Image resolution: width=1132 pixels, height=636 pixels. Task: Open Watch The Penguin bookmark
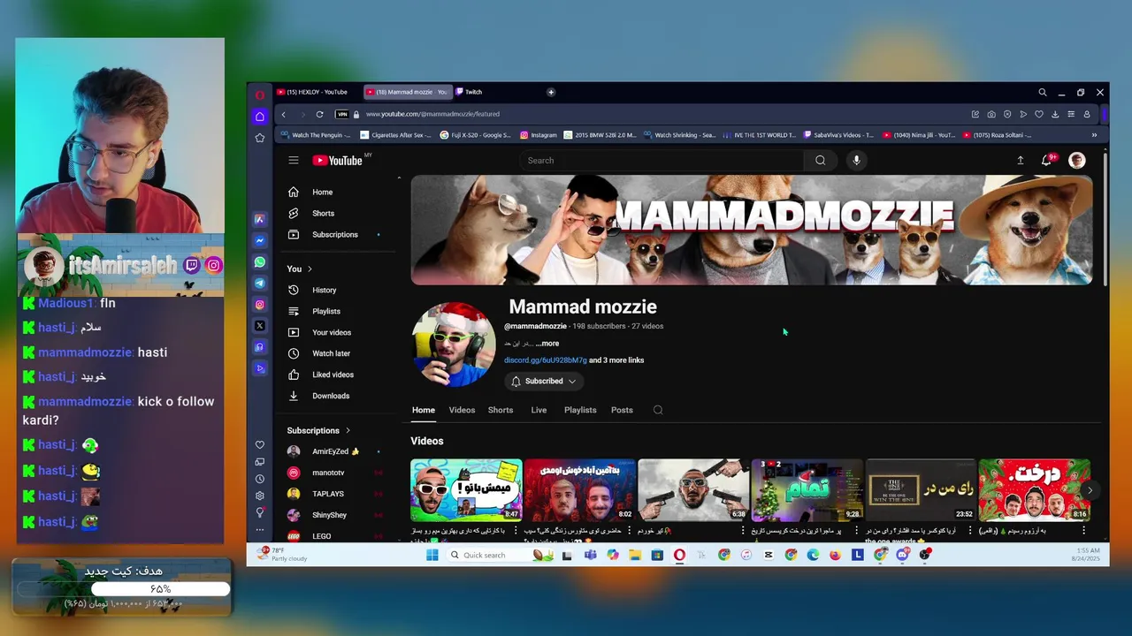click(315, 135)
